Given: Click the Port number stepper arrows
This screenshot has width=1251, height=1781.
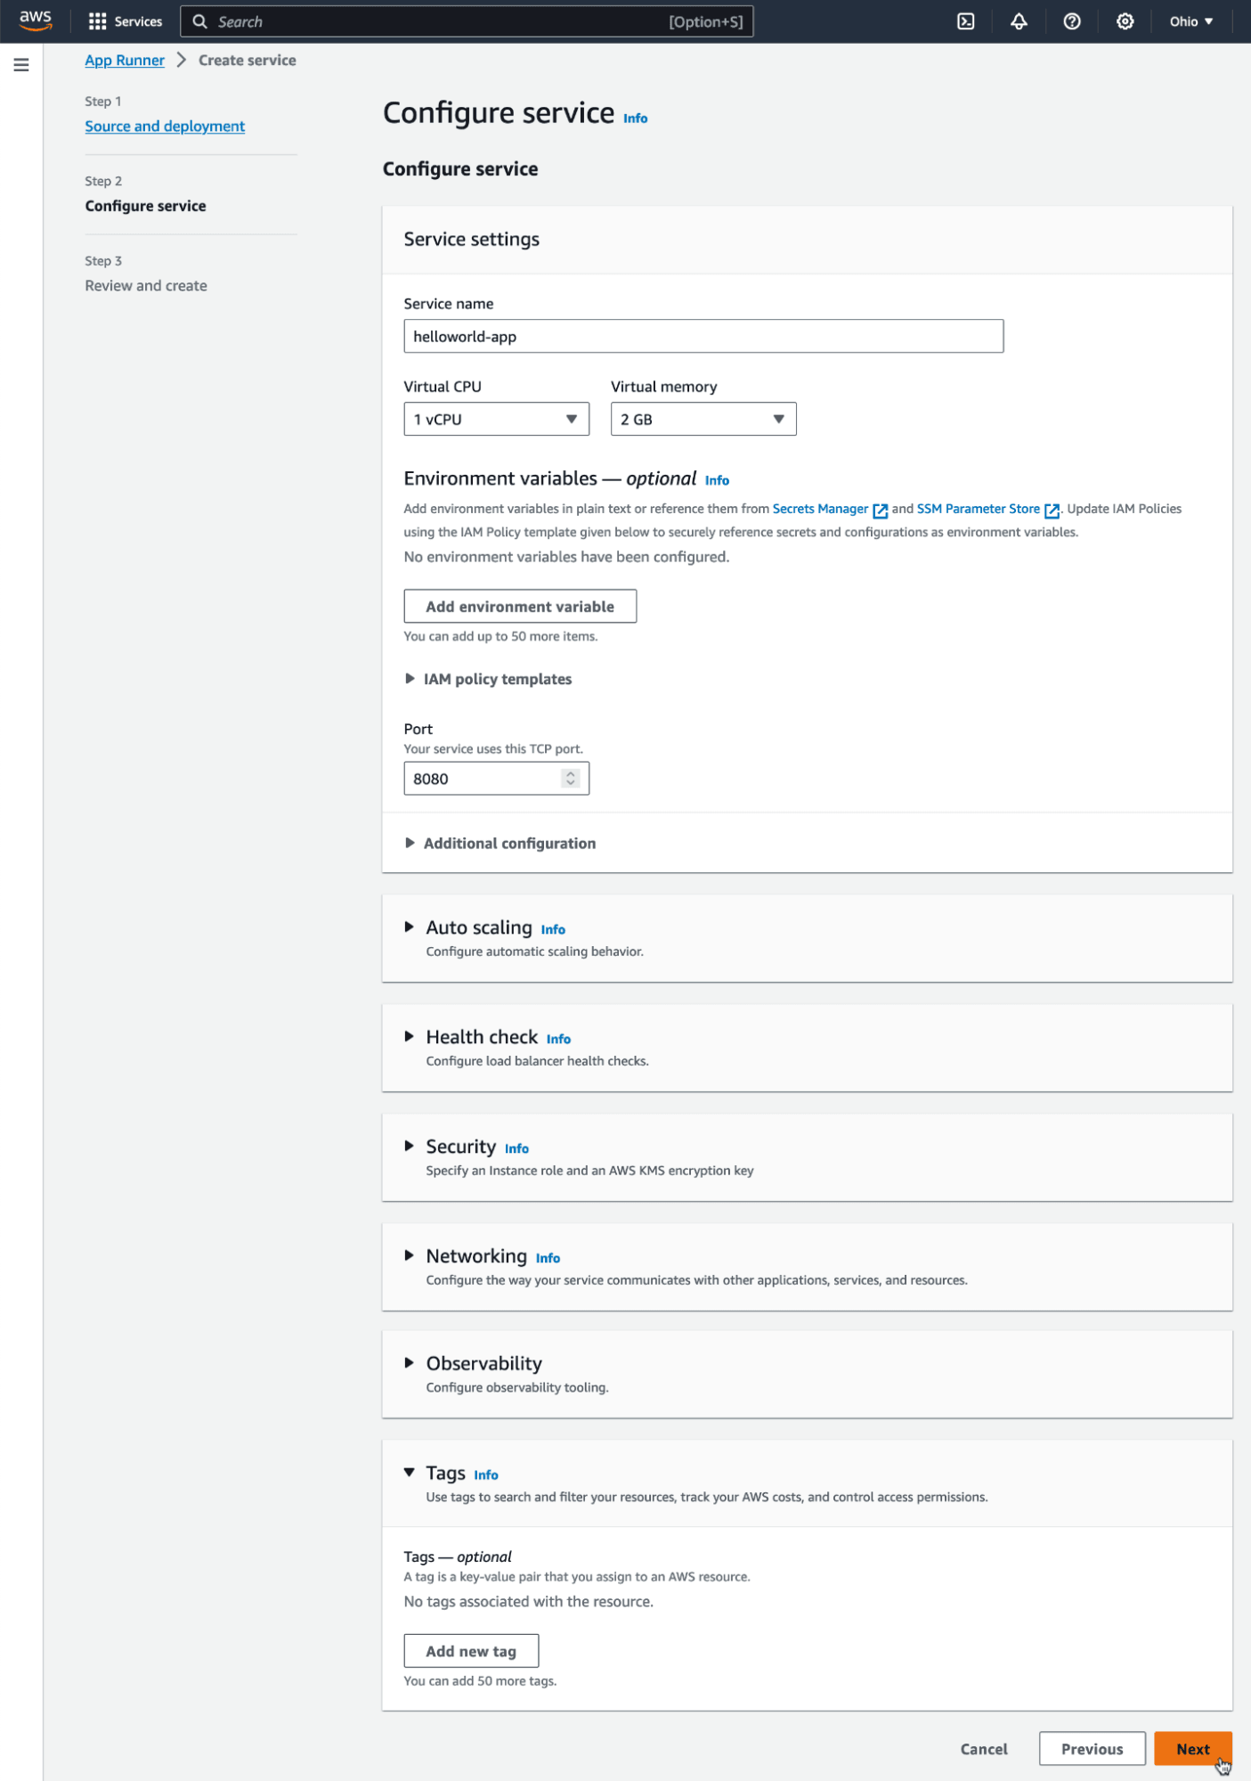Looking at the screenshot, I should pyautogui.click(x=571, y=779).
